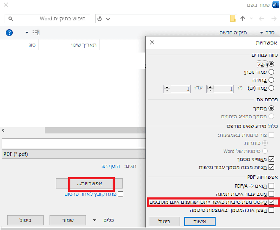Sort by תאריך שינוי column header
The height and width of the screenshot is (230, 280).
click(84, 45)
